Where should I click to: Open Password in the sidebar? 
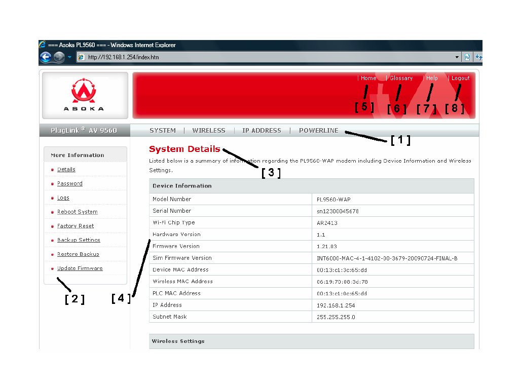69,184
